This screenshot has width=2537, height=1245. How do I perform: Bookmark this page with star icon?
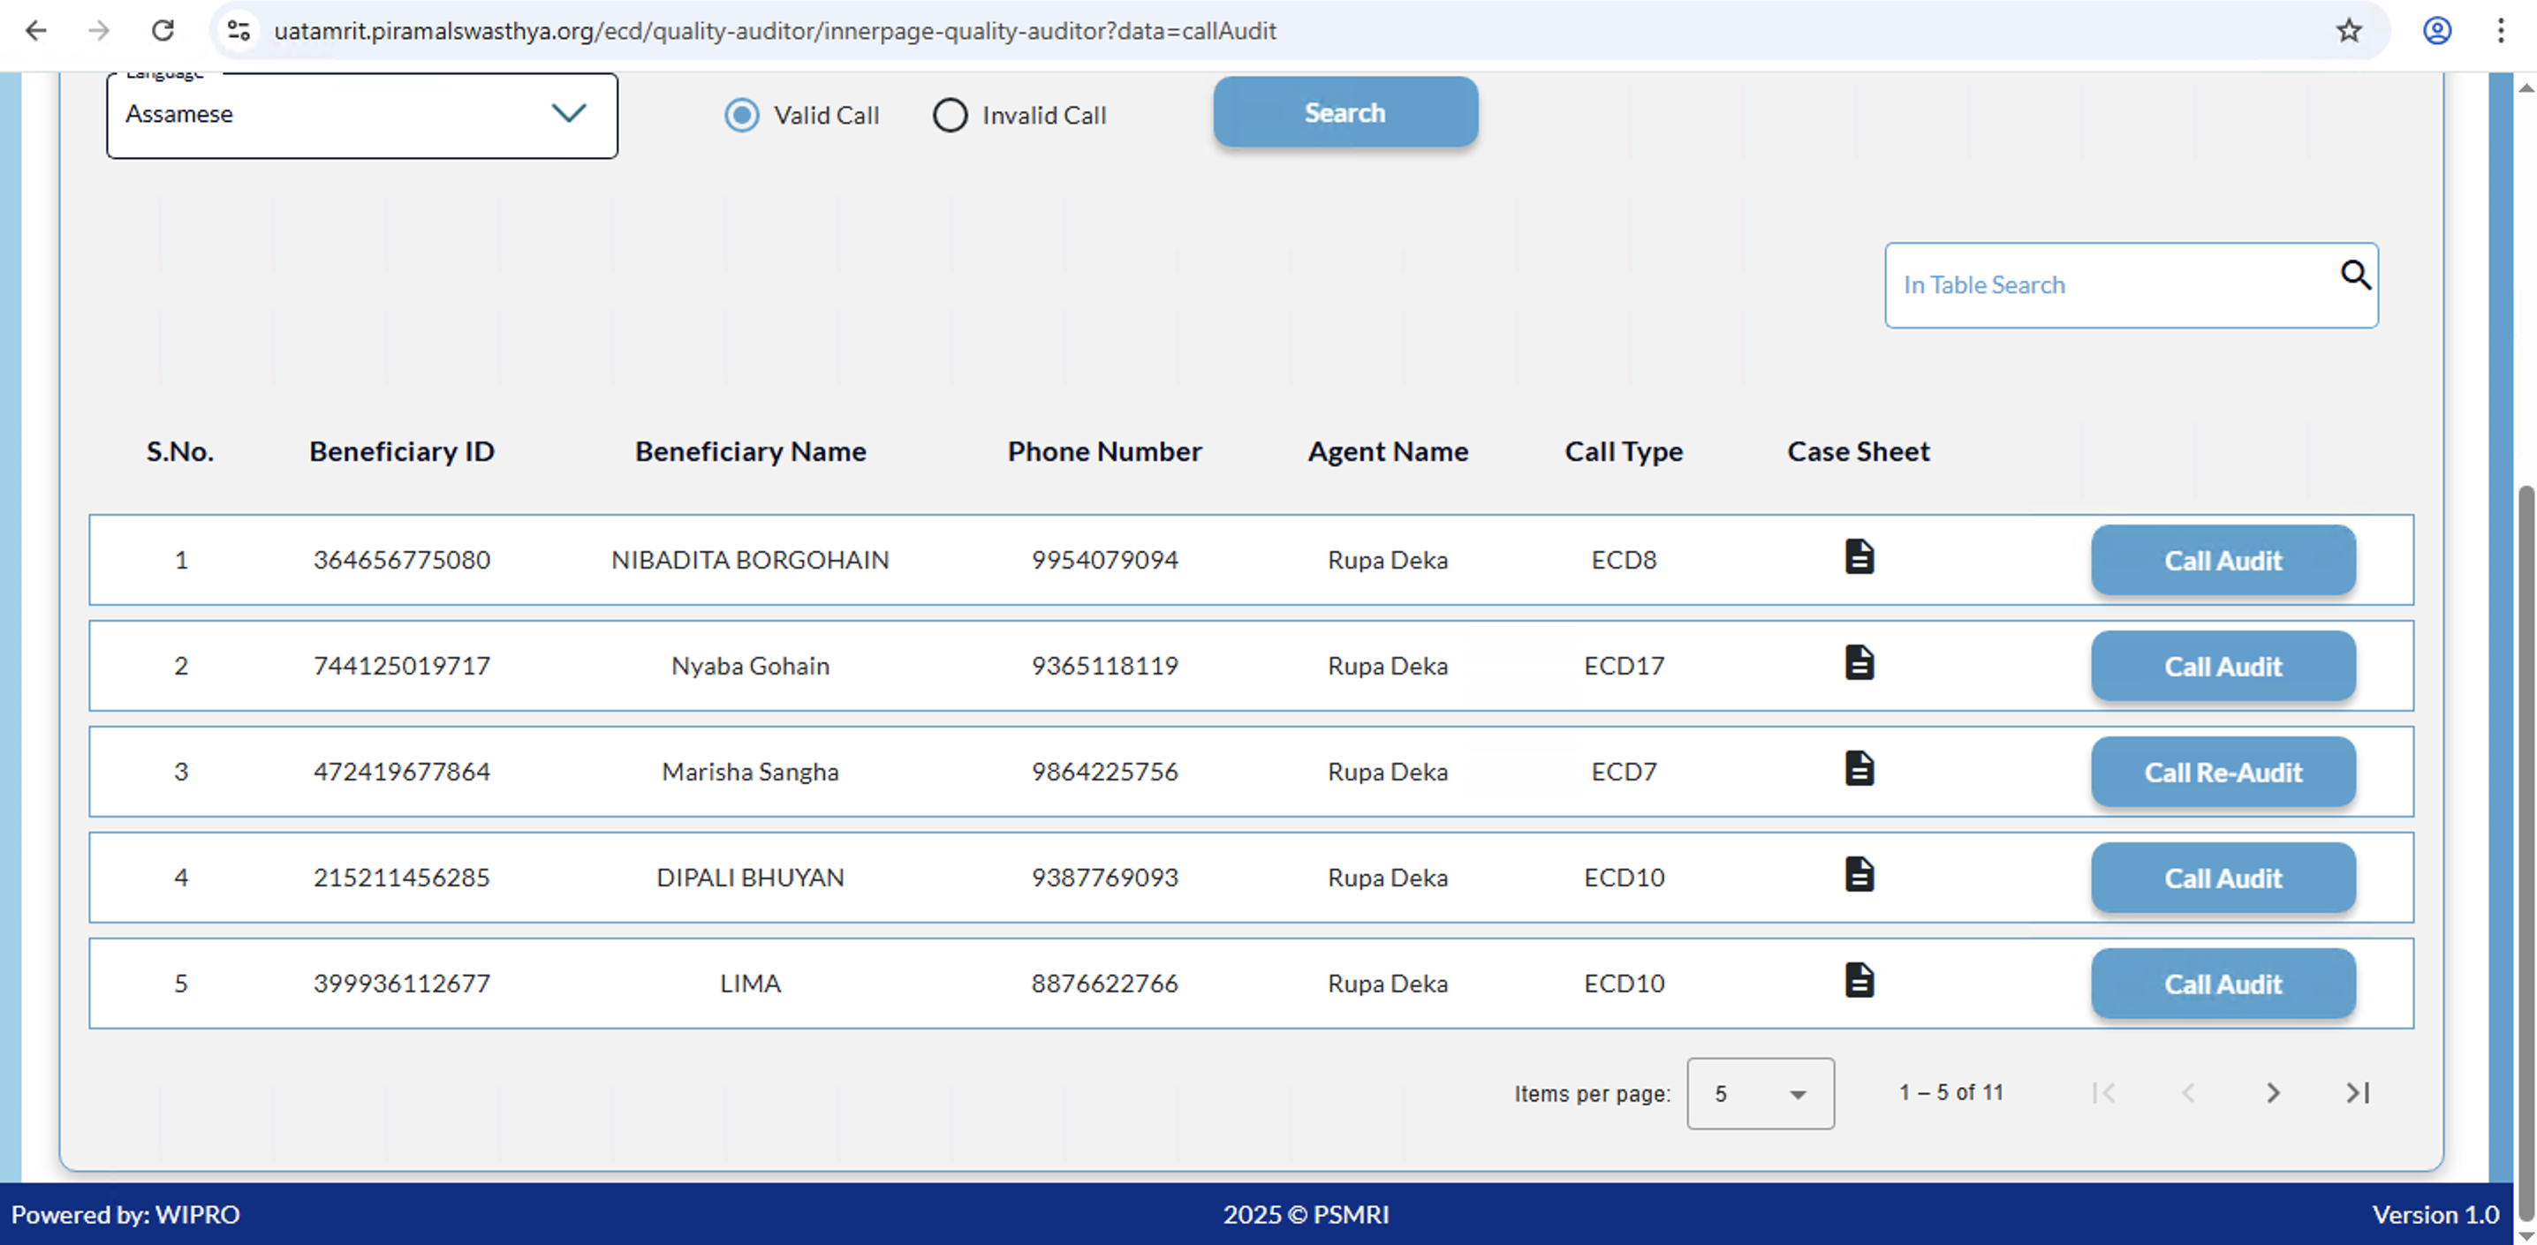coord(2349,31)
